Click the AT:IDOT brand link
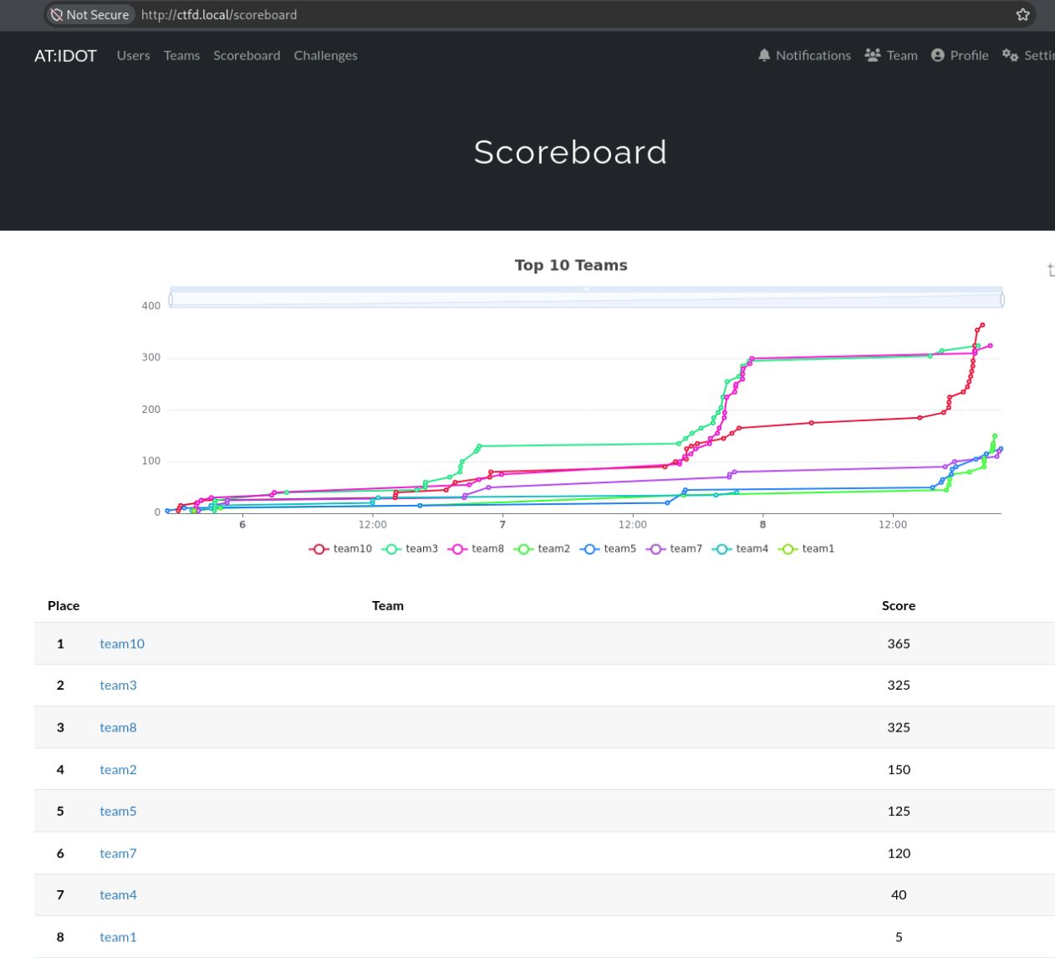 tap(65, 55)
